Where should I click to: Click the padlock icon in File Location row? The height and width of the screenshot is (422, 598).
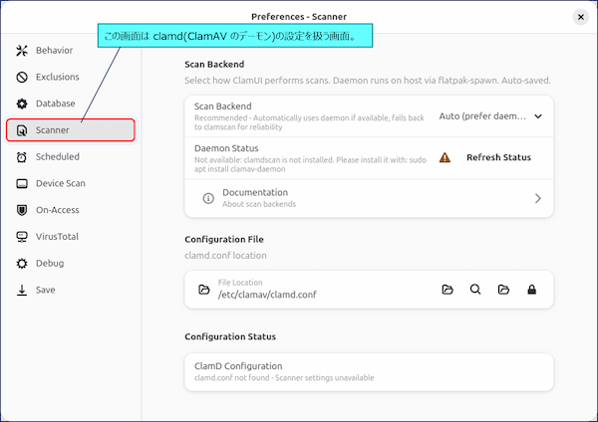(531, 290)
